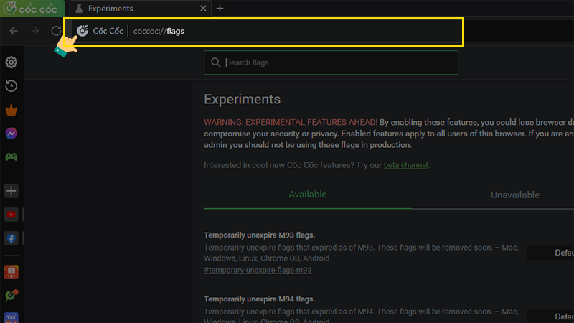Switch to the Unavailable tab
Image resolution: width=574 pixels, height=323 pixels.
tap(515, 195)
